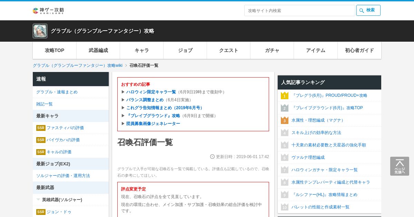This screenshot has height=217, width=414.
Task: Click the 人気記事ランキング panel header
Action: pyautogui.click(x=329, y=82)
